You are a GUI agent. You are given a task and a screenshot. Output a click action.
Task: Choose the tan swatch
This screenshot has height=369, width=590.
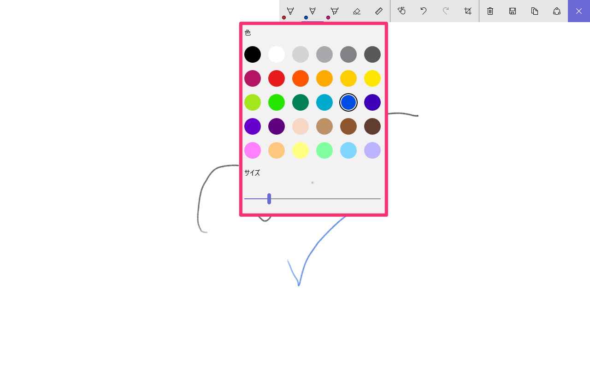click(324, 126)
